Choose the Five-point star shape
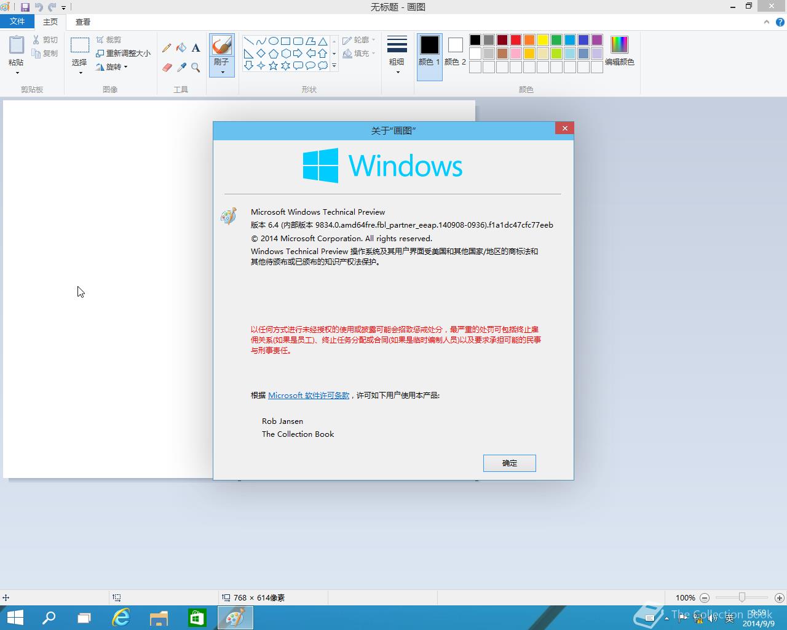The width and height of the screenshot is (787, 630). [x=274, y=66]
